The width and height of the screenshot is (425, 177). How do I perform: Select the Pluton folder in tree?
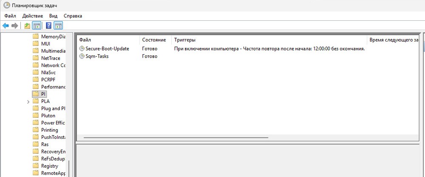tap(48, 115)
